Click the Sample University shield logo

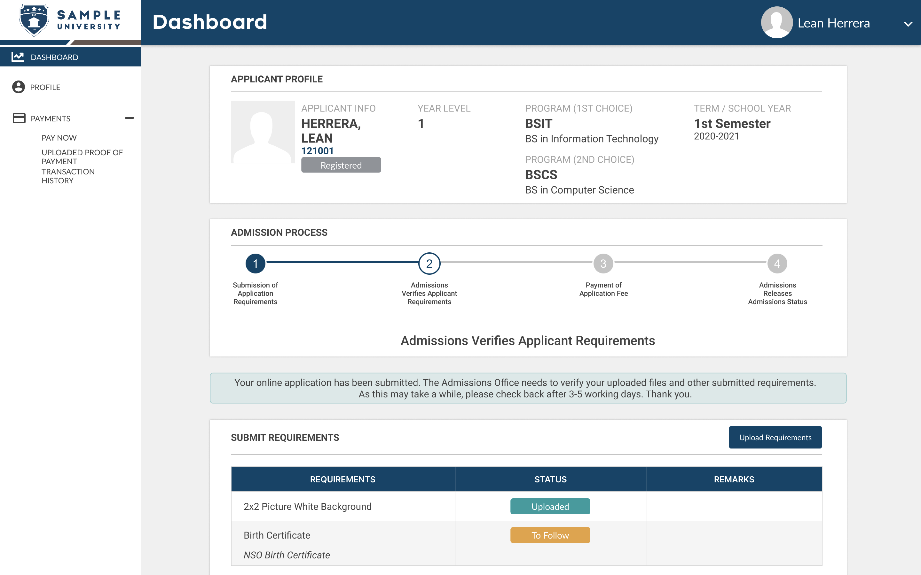[34, 20]
